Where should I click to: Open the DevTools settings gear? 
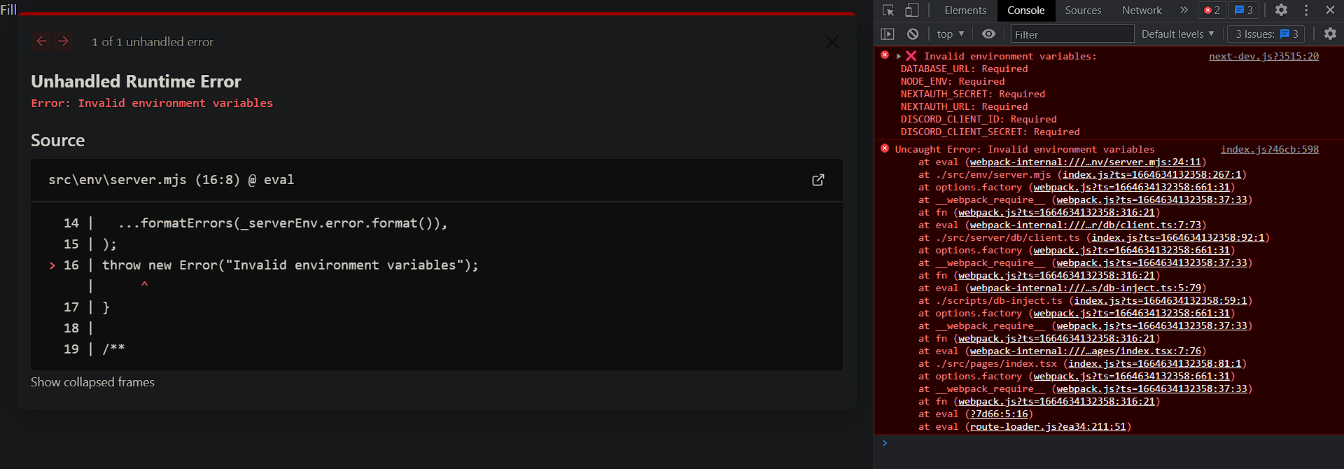tap(1281, 10)
